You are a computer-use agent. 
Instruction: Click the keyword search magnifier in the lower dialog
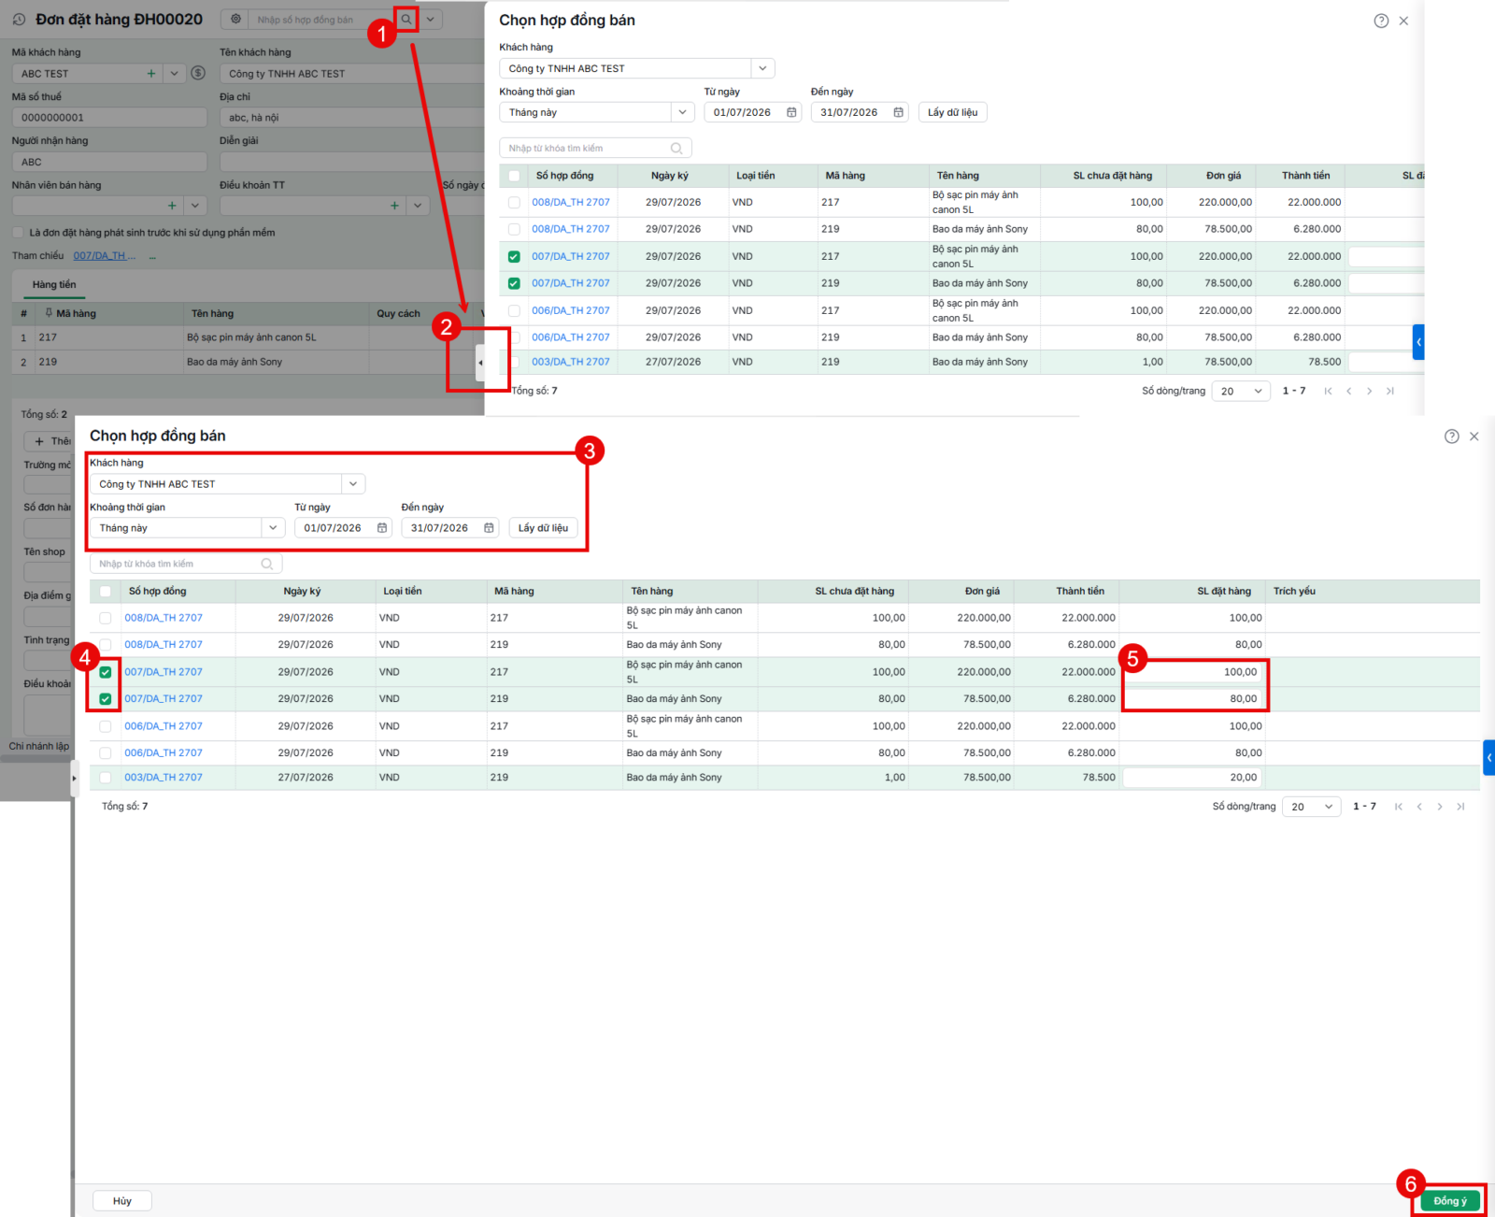(x=267, y=564)
